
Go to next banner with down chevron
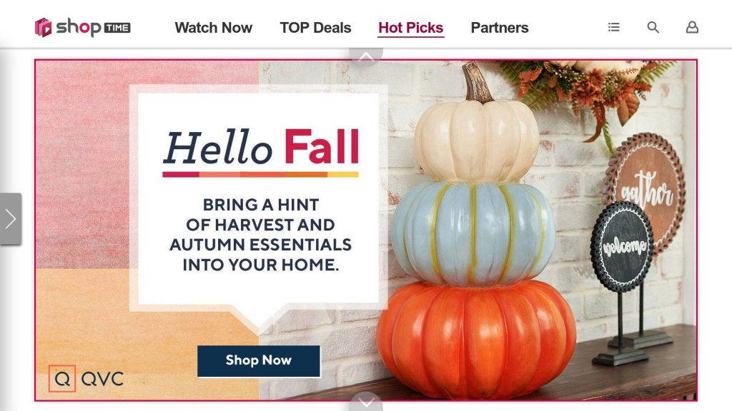366,402
